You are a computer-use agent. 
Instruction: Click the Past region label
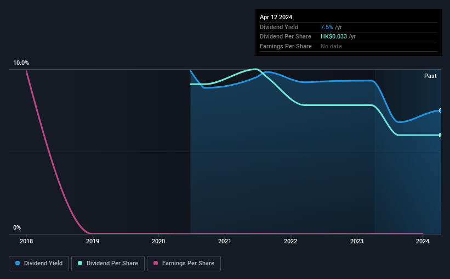pyautogui.click(x=430, y=76)
